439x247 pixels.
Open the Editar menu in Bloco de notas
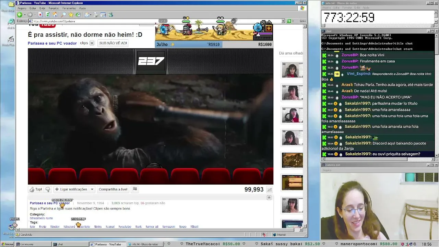336,8
